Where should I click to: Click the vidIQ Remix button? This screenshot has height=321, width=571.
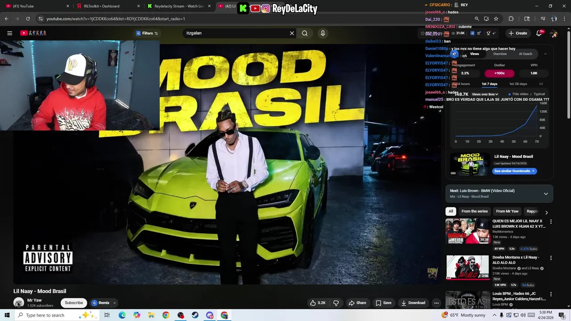click(x=100, y=303)
